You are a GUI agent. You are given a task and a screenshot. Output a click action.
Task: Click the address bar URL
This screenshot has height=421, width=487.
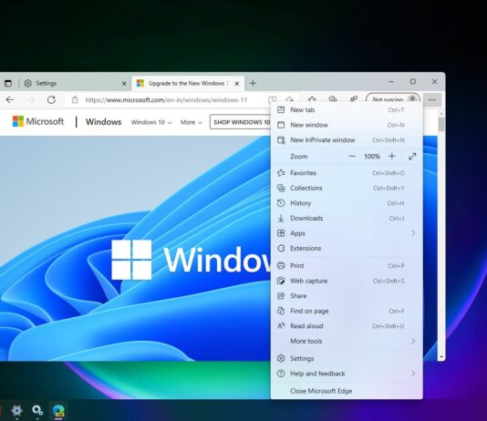[166, 100]
